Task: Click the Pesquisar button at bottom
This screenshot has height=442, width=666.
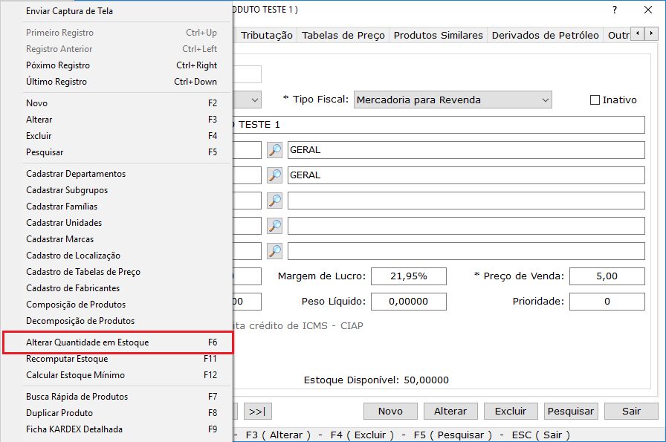Action: [571, 411]
